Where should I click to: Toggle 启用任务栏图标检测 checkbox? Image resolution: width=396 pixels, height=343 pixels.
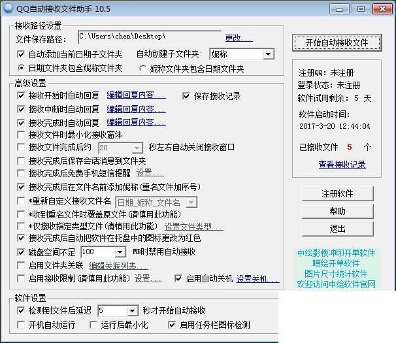pyautogui.click(x=172, y=325)
